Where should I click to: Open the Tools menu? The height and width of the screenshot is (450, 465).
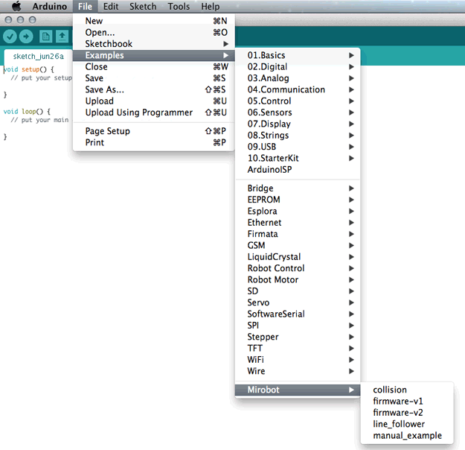tap(179, 6)
